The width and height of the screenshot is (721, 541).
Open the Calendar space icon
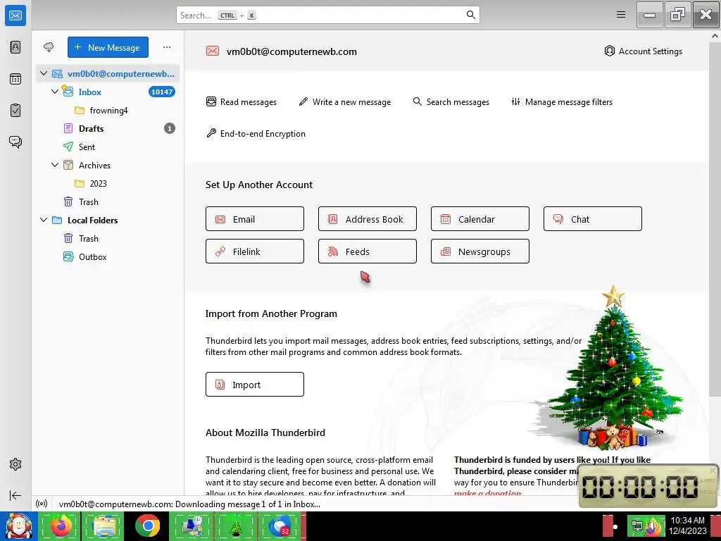(x=15, y=79)
